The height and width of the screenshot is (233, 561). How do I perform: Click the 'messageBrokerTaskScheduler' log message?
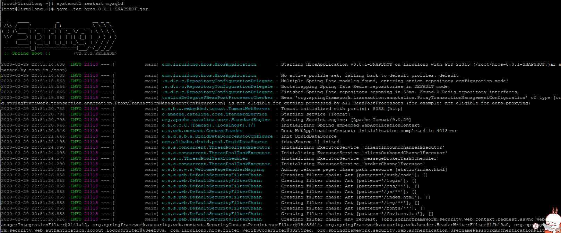coord(360,158)
